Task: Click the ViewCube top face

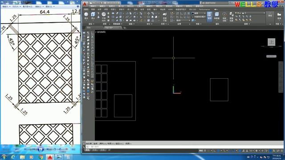Action: coord(271,42)
